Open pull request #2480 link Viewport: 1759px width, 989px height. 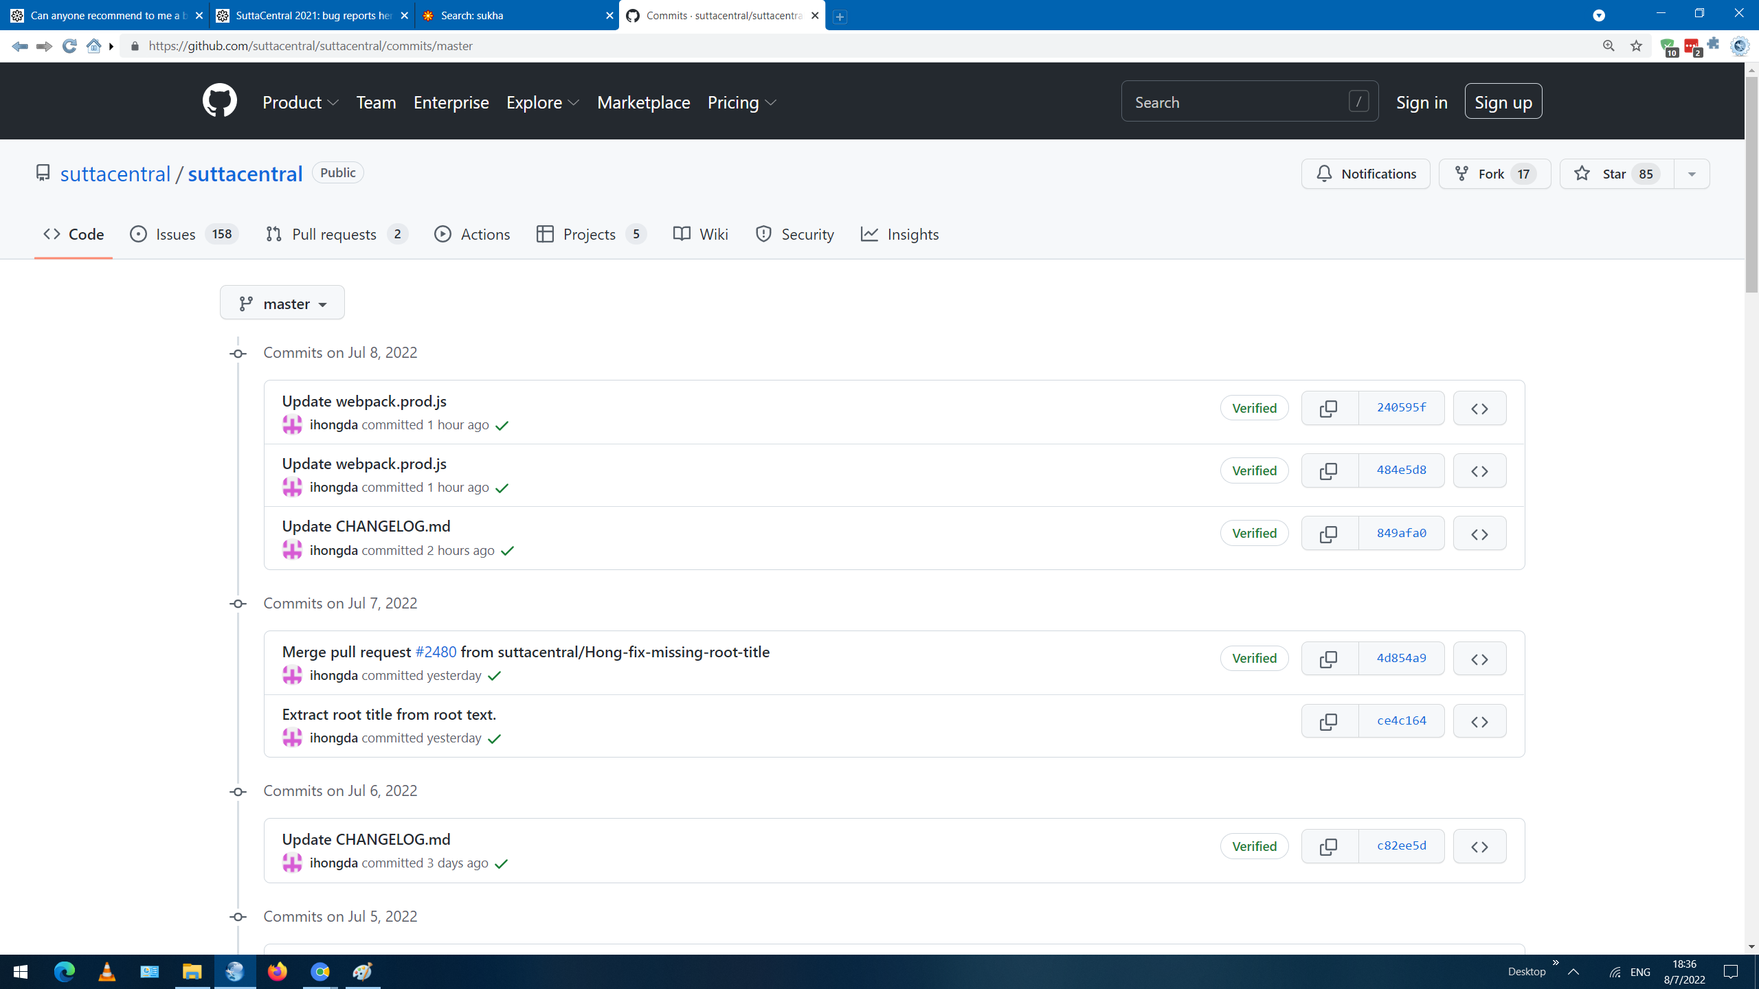[436, 652]
